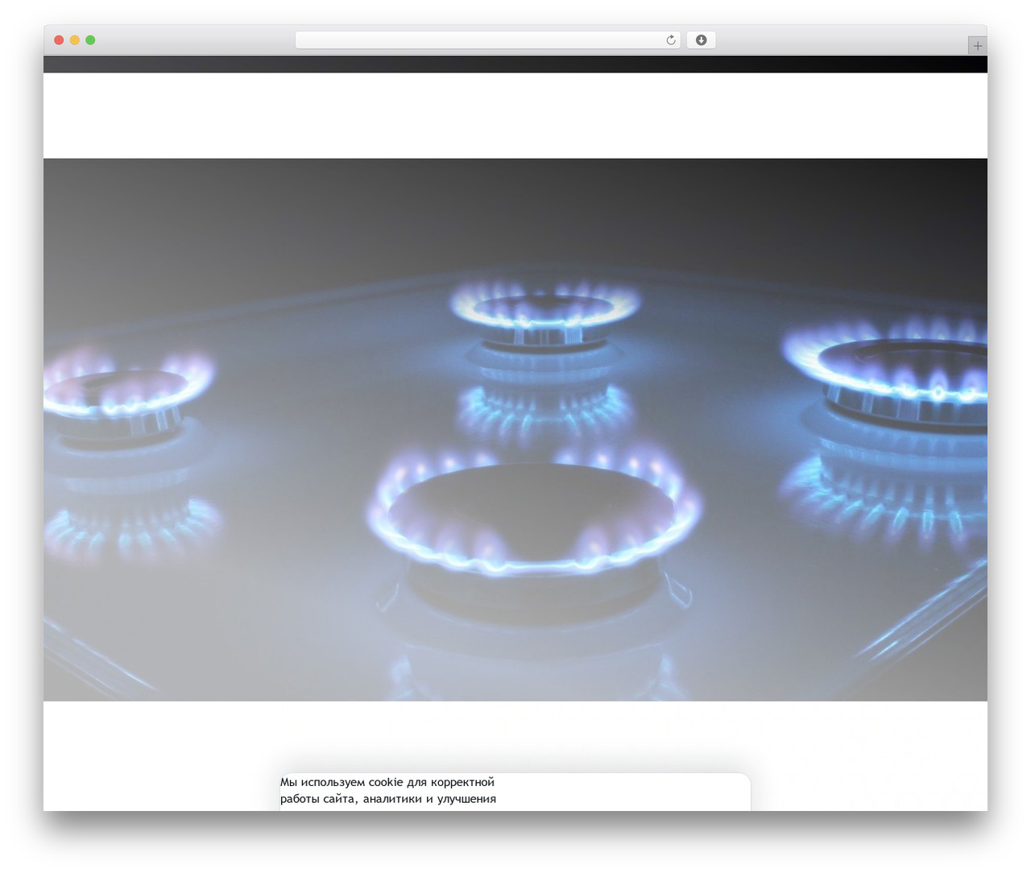This screenshot has height=873, width=1031.
Task: Focus the browser address bar
Action: (487, 40)
